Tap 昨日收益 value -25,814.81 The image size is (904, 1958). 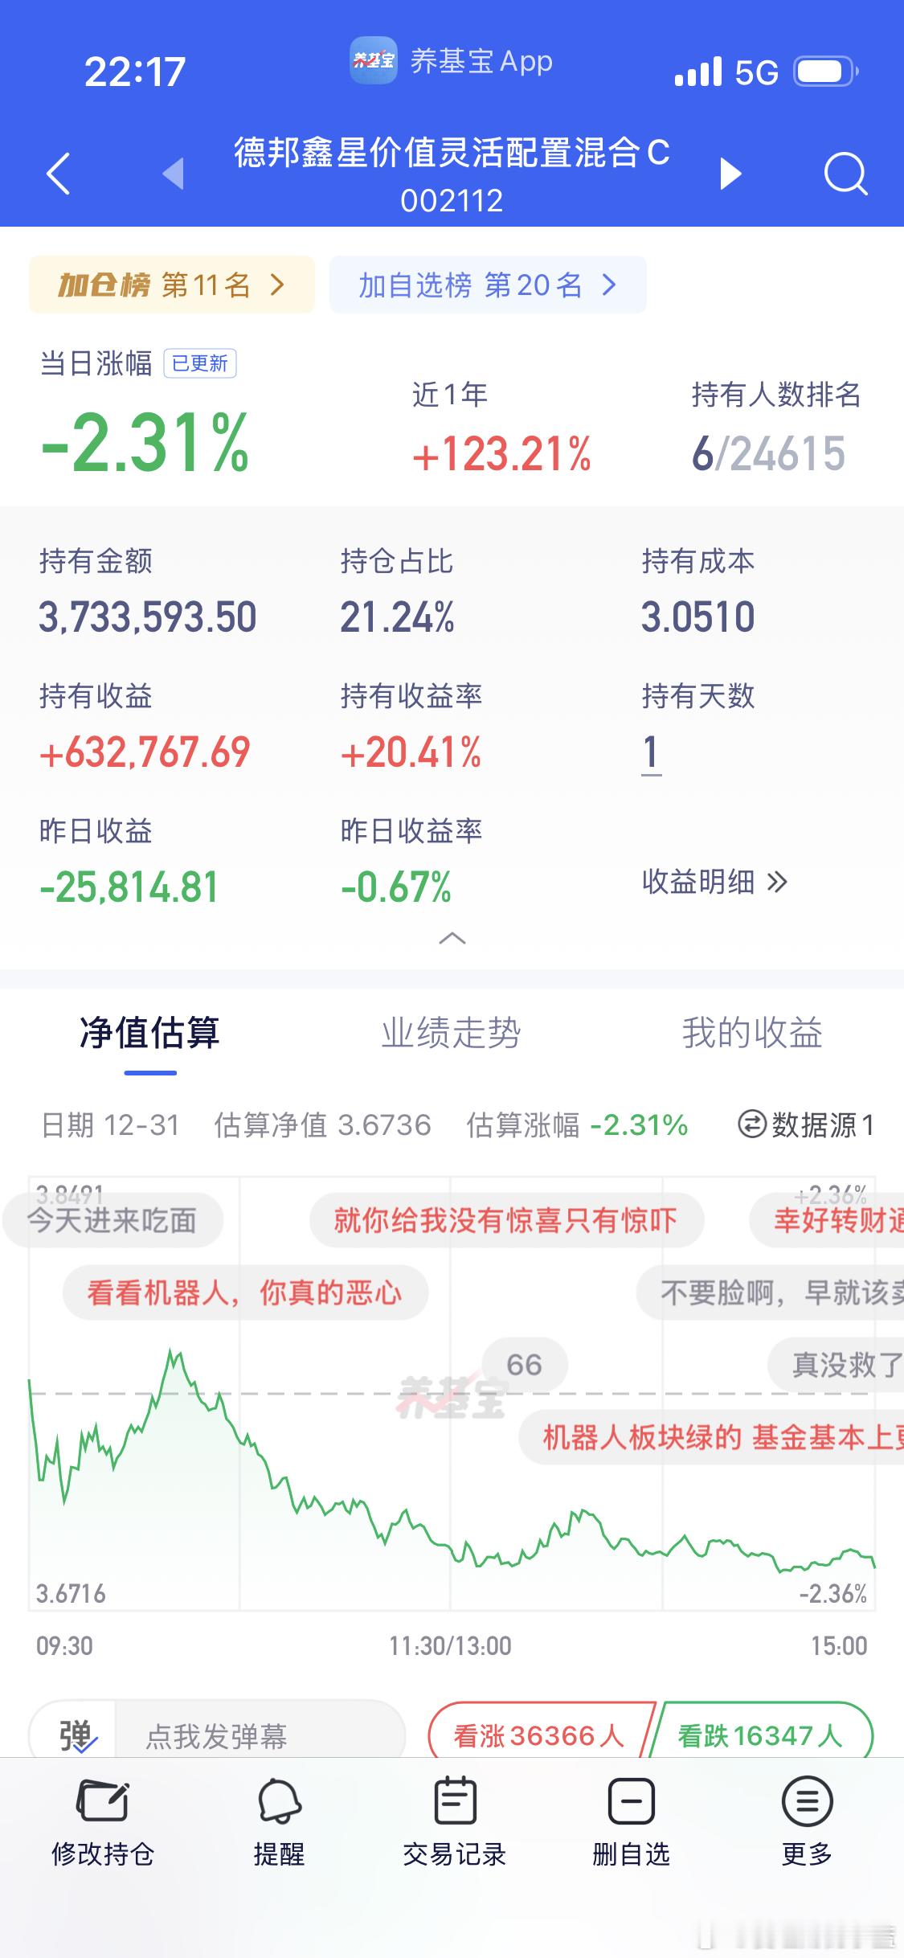coord(129,888)
